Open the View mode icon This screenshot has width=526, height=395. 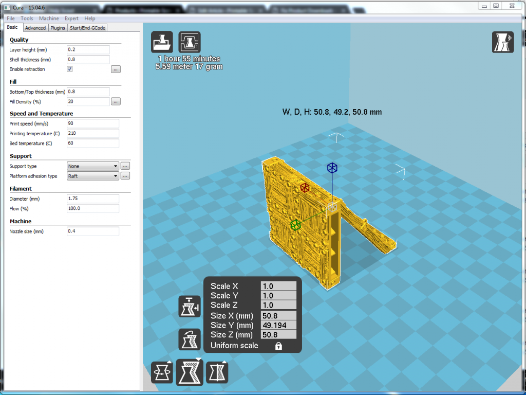pyautogui.click(x=503, y=42)
